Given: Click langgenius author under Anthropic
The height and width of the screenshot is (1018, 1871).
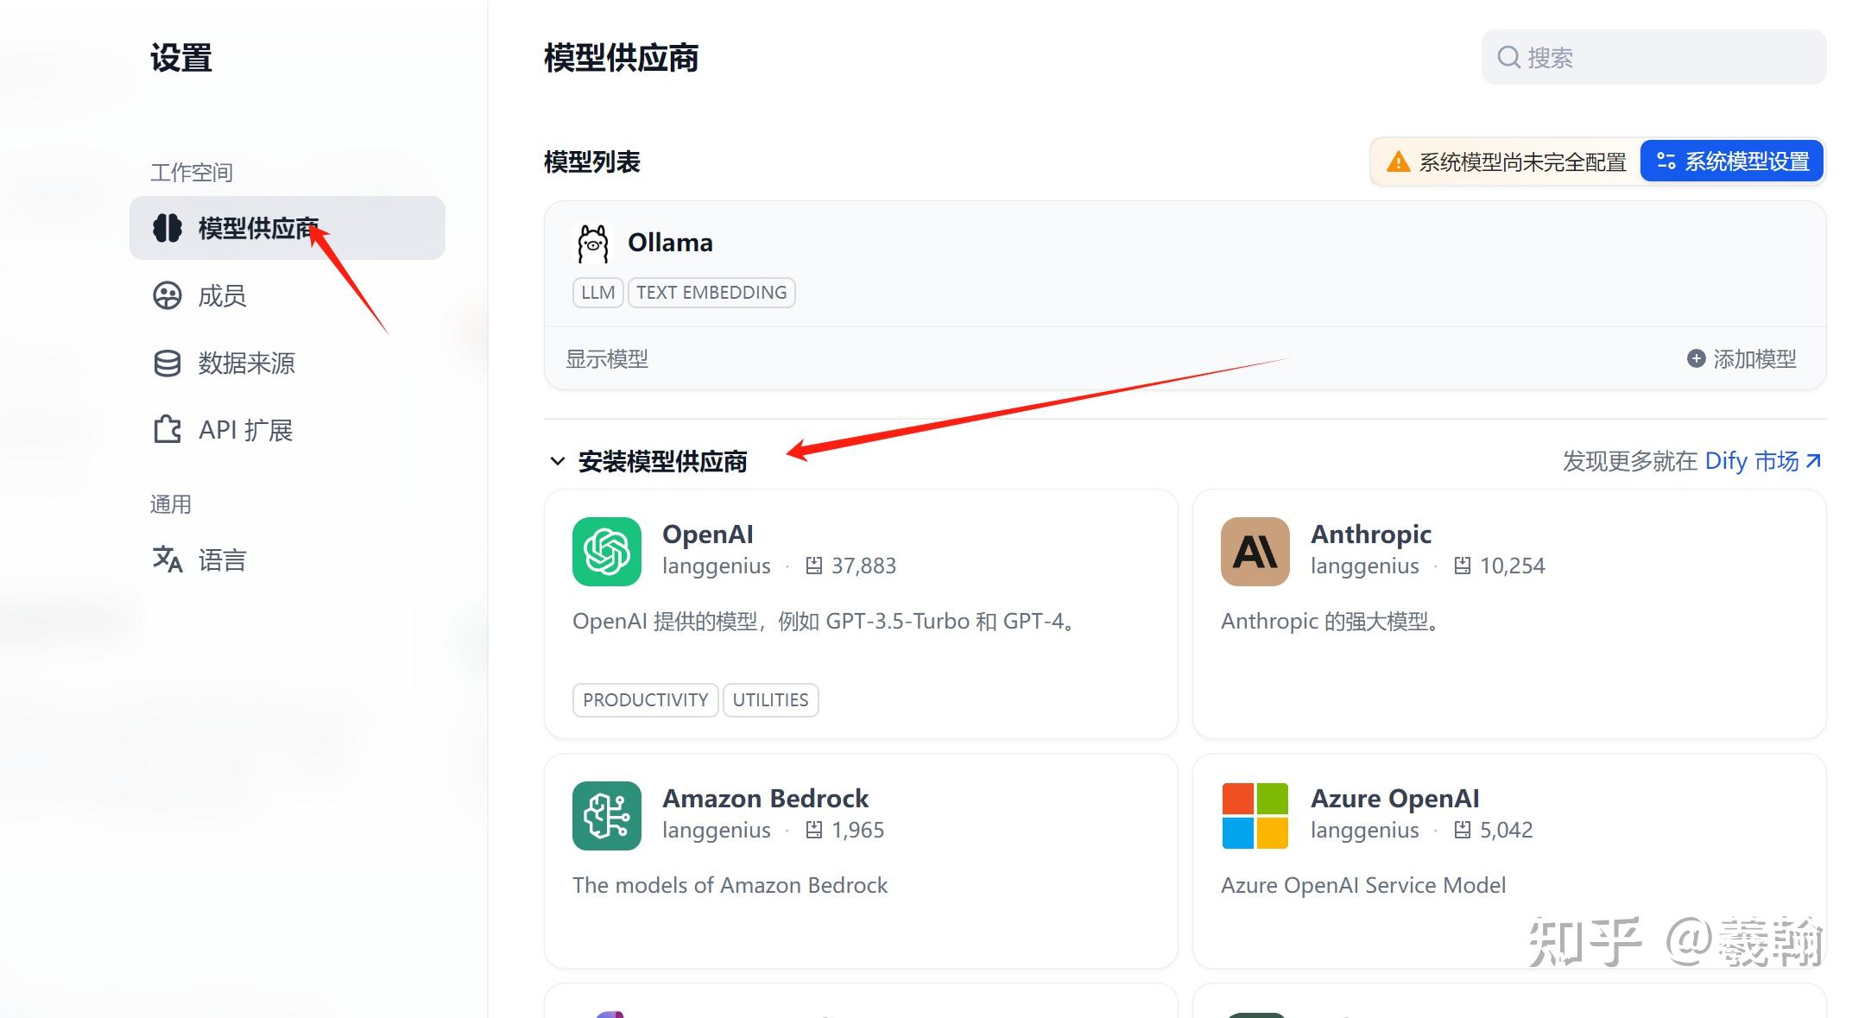Looking at the screenshot, I should [x=1365, y=566].
